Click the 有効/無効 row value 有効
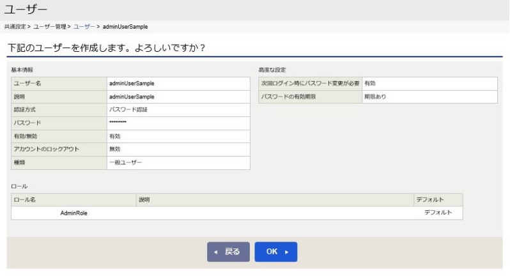Viewport: 510px width, 276px height. (115, 136)
